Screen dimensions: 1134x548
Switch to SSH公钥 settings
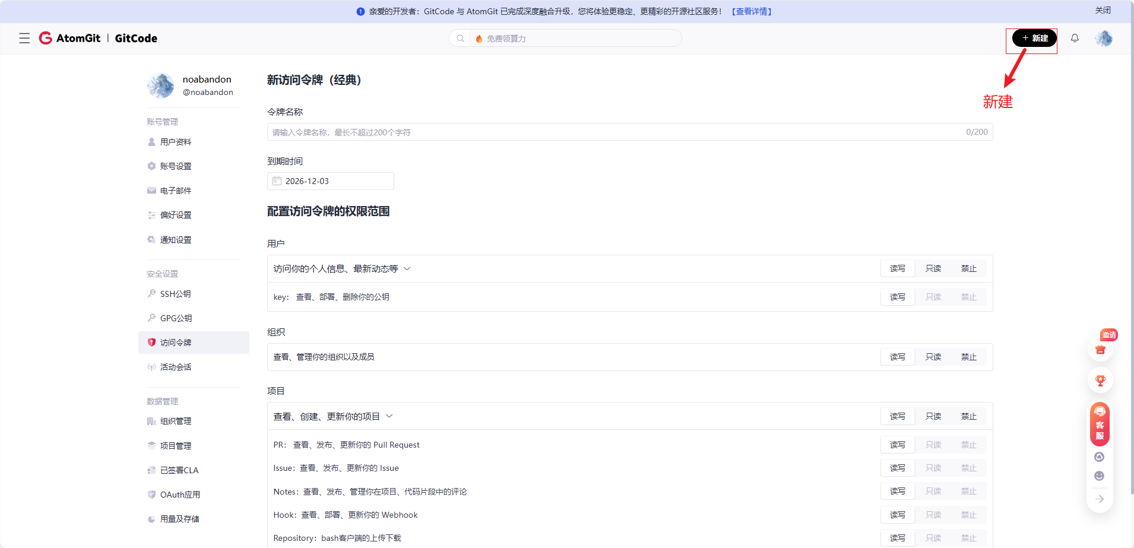click(x=175, y=293)
